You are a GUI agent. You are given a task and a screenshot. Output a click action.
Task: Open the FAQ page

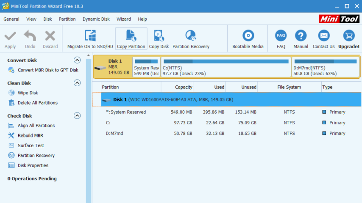(281, 39)
